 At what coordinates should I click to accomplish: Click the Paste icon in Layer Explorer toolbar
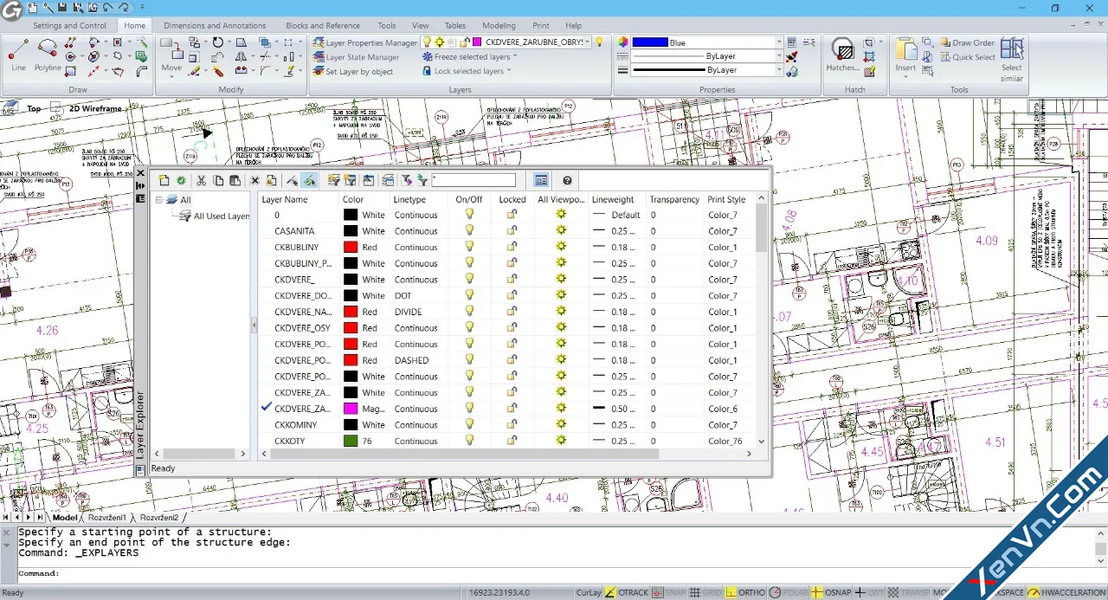pyautogui.click(x=235, y=180)
